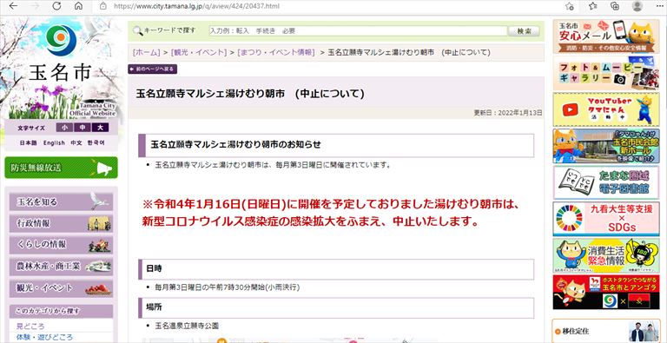Screen dimensions: 667x343
Task: Focus the keyword search input field
Action: (358, 31)
